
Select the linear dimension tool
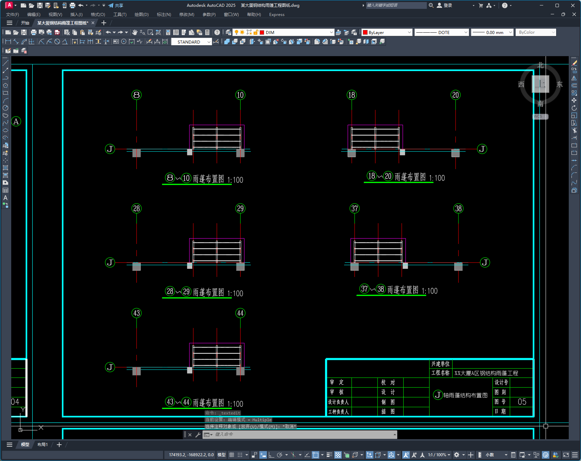pyautogui.click(x=8, y=42)
